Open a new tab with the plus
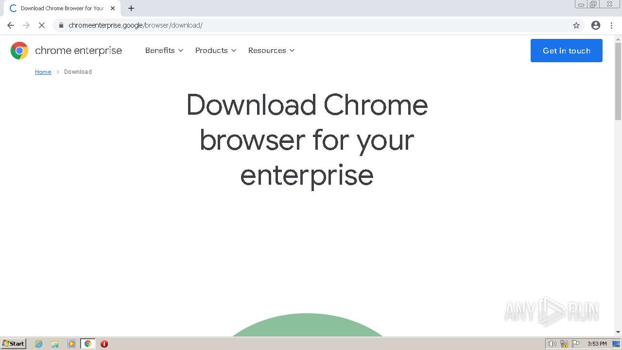The width and height of the screenshot is (622, 350). (131, 8)
